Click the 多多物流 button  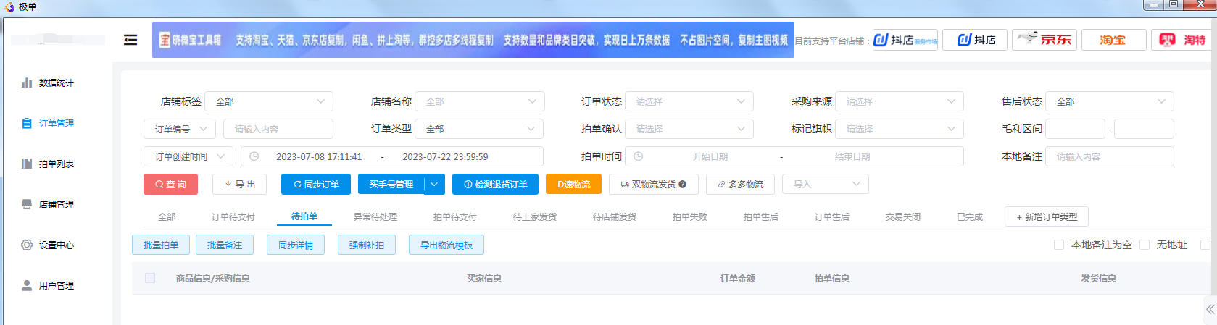point(740,185)
